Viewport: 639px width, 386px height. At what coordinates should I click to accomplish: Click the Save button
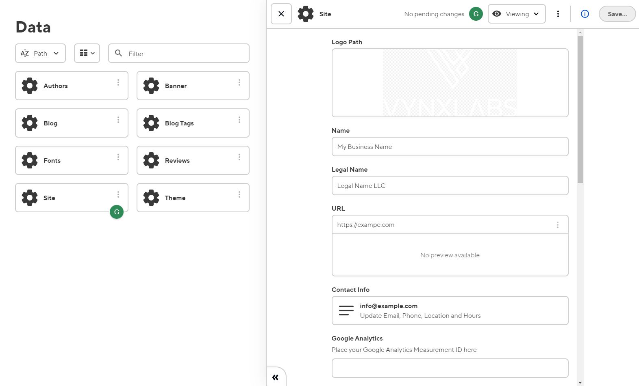(617, 14)
